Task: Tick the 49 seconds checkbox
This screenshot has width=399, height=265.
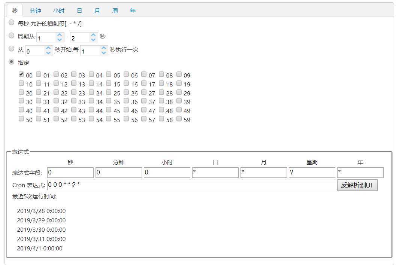Action: pos(179,110)
